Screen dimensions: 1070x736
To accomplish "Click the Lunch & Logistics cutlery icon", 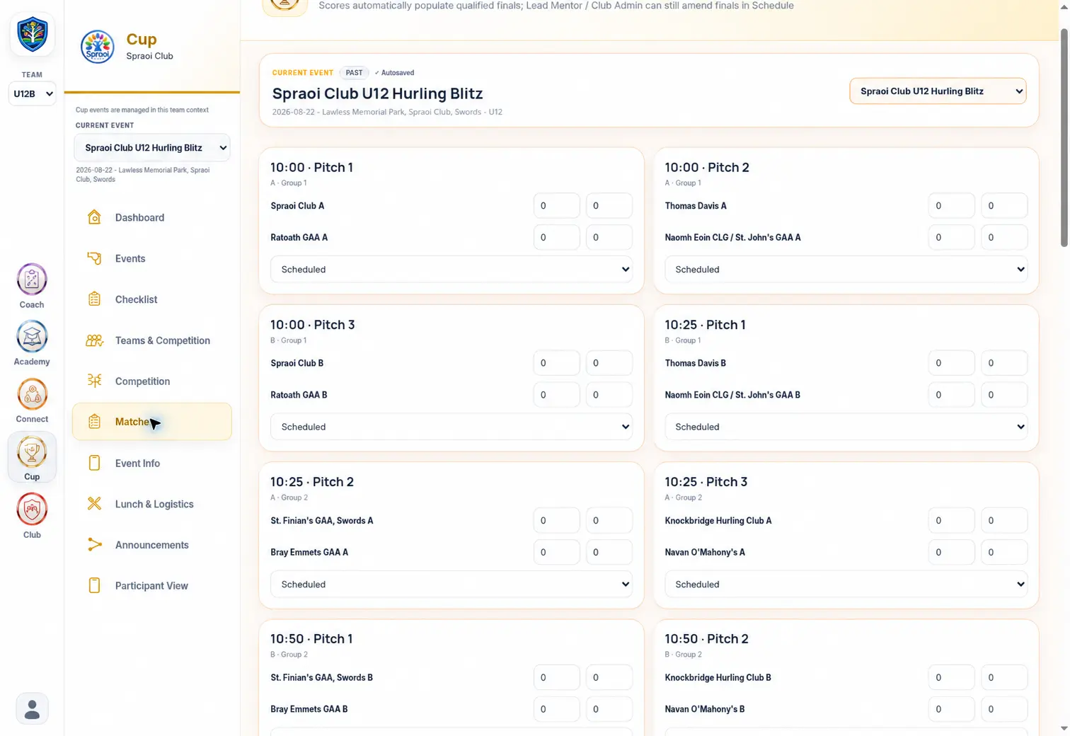I will [x=94, y=504].
